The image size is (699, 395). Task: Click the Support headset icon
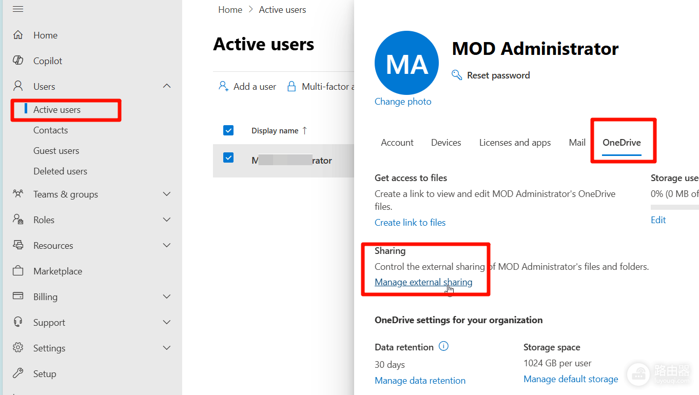(18, 322)
